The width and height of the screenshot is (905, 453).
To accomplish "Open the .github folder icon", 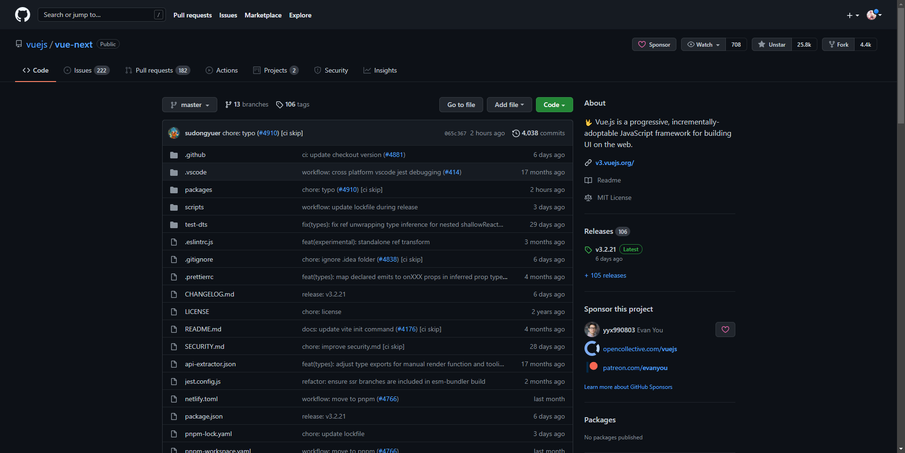I will [174, 155].
